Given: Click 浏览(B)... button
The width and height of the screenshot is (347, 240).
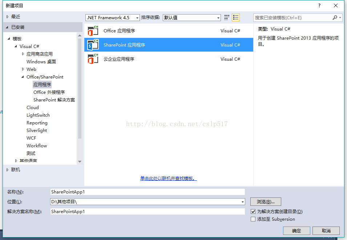Looking at the screenshot, I should click(x=266, y=202).
